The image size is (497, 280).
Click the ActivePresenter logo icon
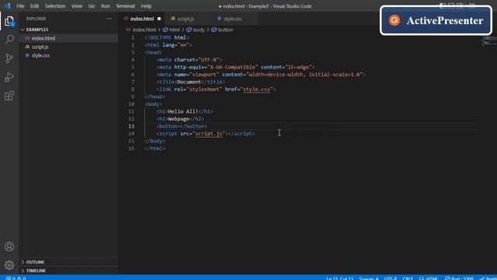pos(394,20)
